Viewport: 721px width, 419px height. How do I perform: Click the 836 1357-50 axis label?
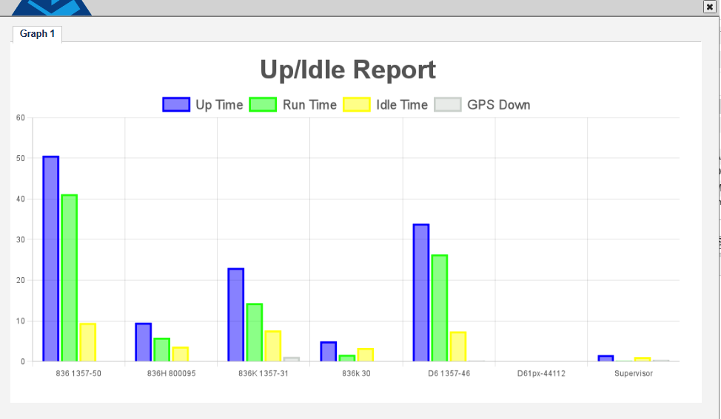(x=78, y=374)
